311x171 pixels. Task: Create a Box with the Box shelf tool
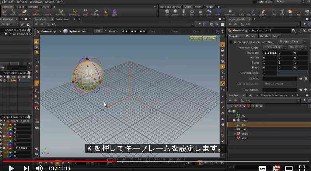167,12
